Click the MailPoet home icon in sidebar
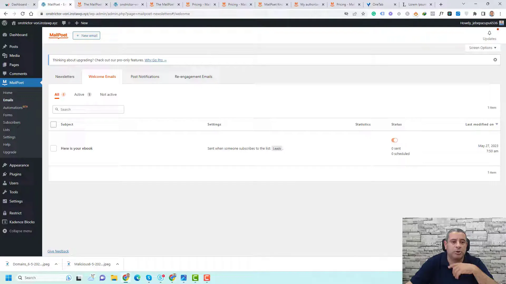 click(x=8, y=93)
